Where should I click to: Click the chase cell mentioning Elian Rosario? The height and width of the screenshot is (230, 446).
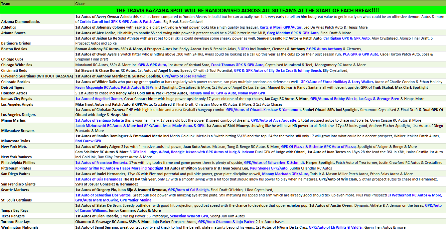click(x=260, y=216)
